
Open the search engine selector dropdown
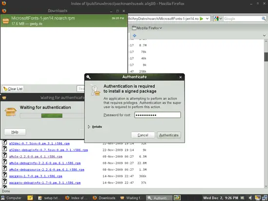(218, 18)
